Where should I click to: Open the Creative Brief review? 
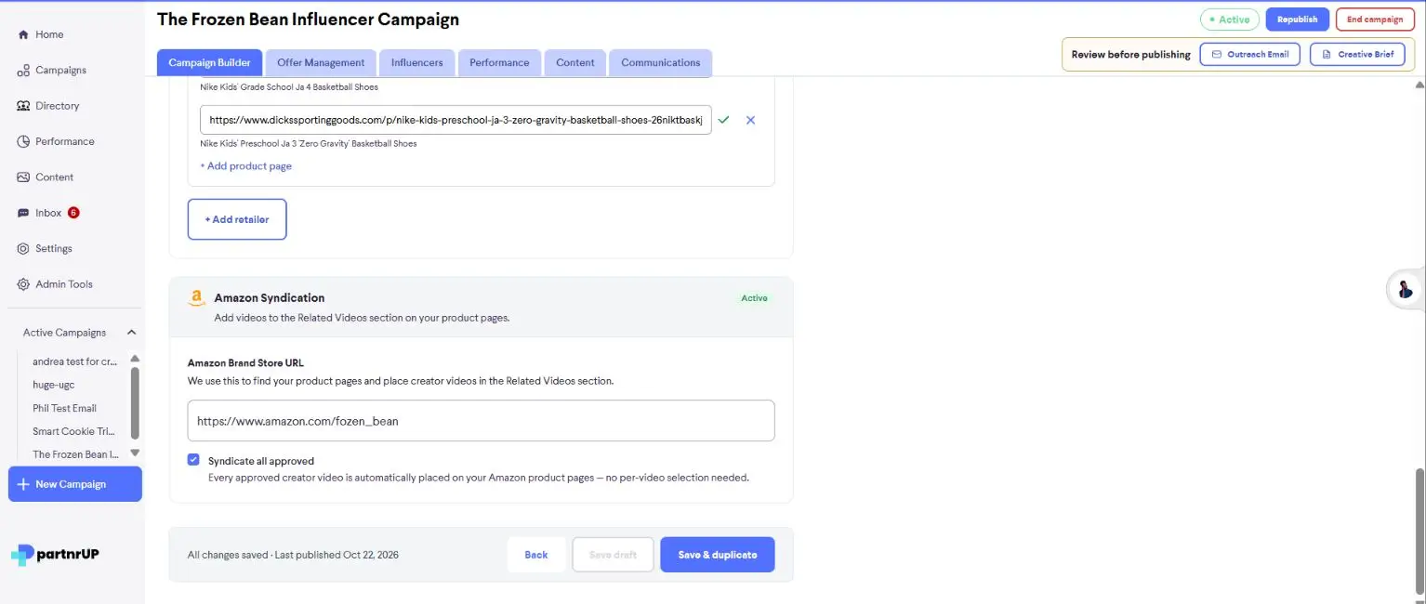(1357, 54)
